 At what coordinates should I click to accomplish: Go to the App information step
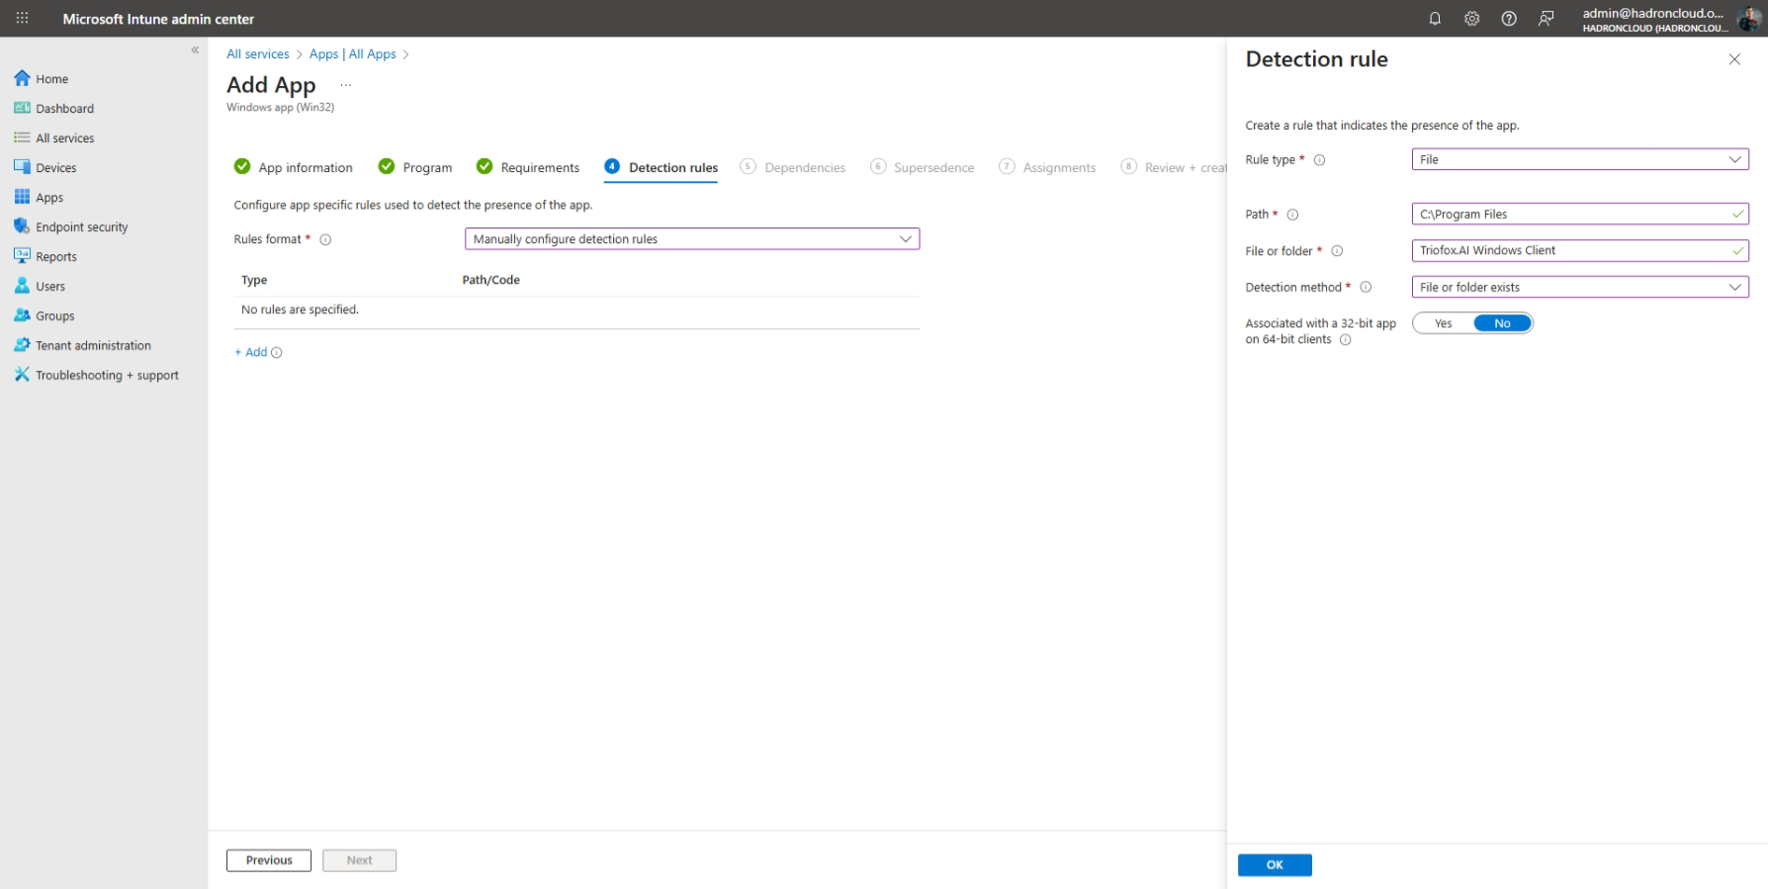[x=293, y=167]
